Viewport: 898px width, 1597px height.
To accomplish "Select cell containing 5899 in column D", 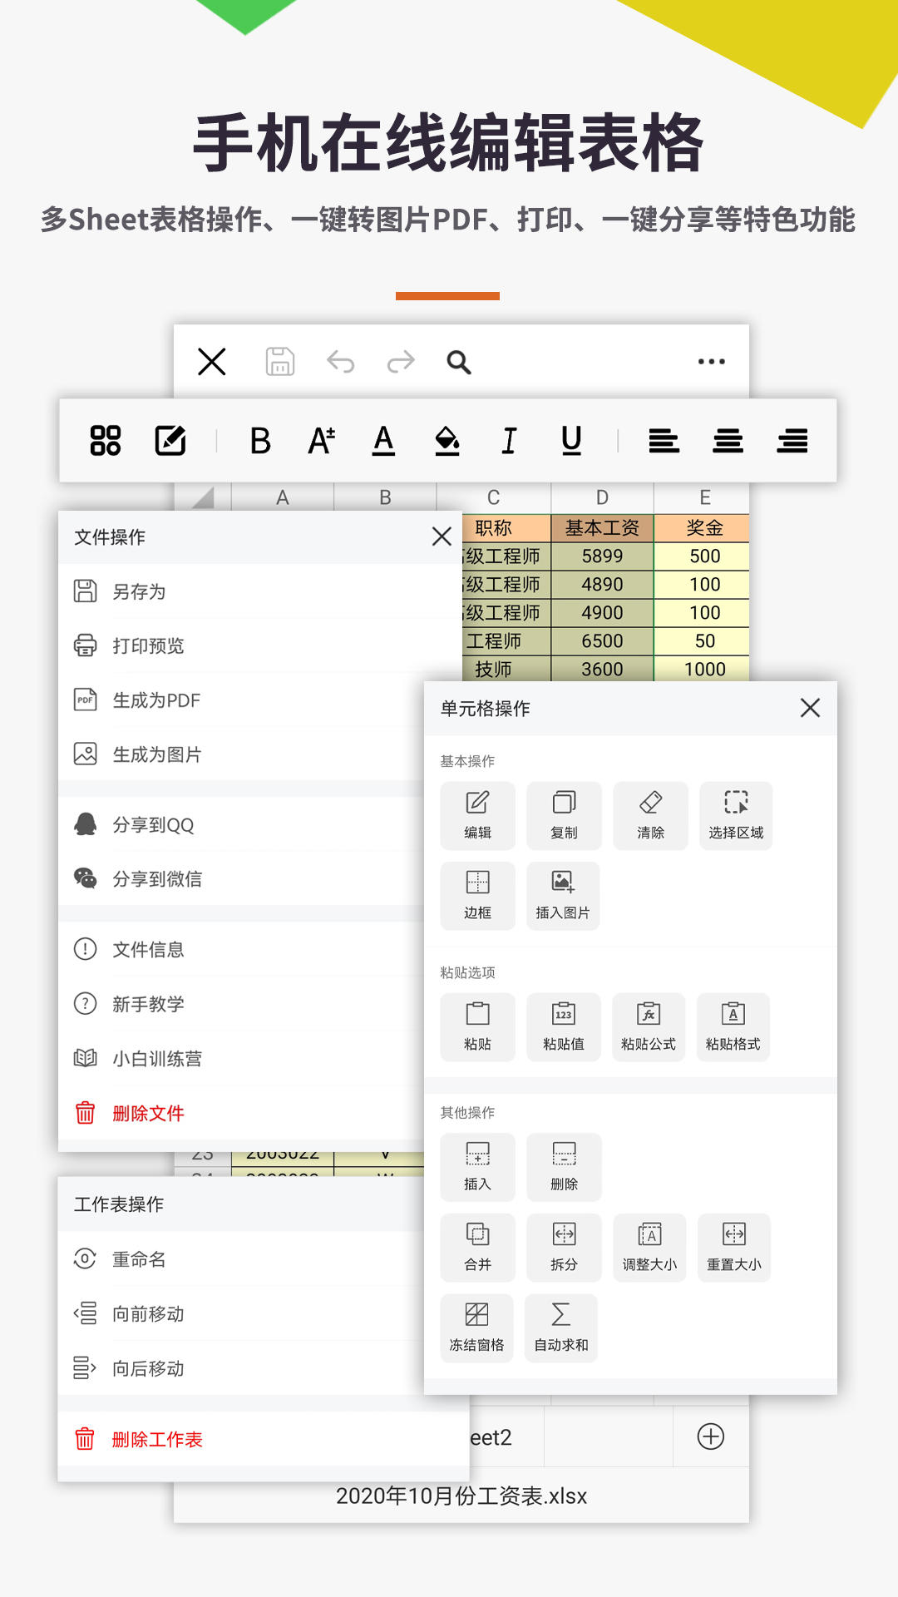I will tap(602, 556).
